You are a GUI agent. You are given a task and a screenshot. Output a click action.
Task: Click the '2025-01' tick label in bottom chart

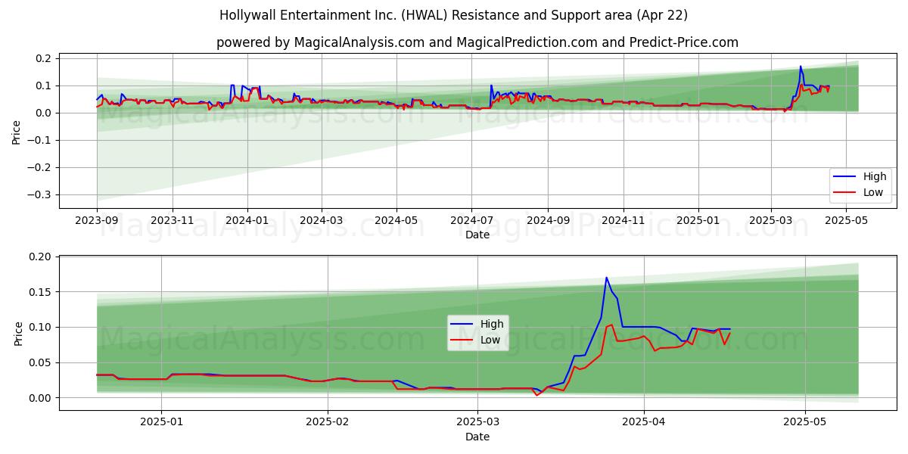point(163,421)
